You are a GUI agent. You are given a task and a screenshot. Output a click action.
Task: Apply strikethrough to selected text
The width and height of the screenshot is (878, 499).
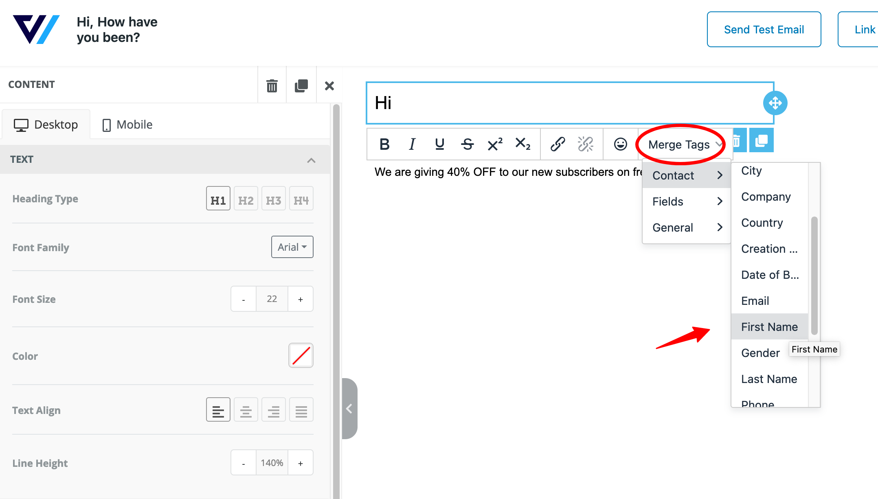point(467,144)
